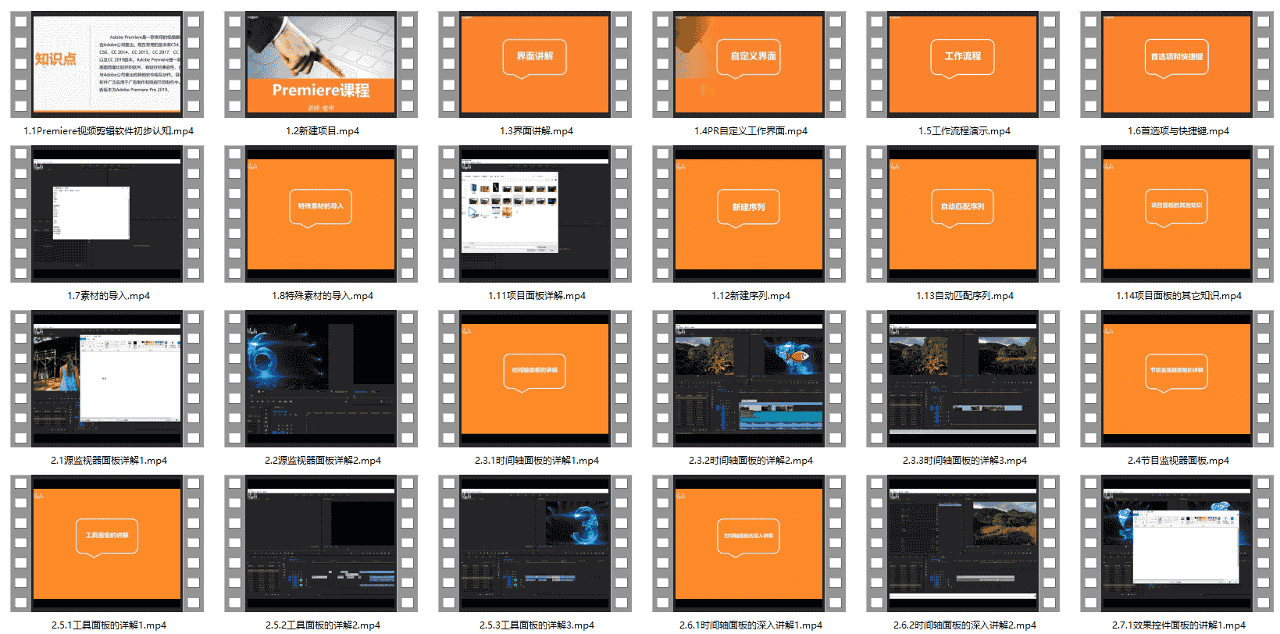The width and height of the screenshot is (1280, 634).
Task: Click the file name 1.13自动匹配序列.mp4
Action: (x=964, y=296)
